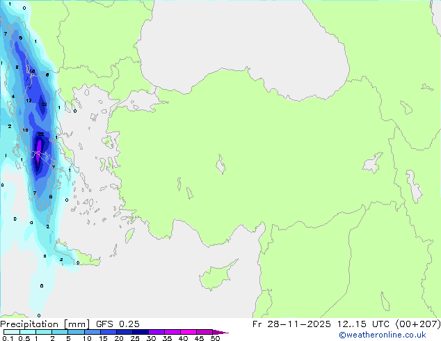Click the '4' precipitation value on the map
Viewport: 441px width, 341px height.
pyautogui.click(x=13, y=97)
